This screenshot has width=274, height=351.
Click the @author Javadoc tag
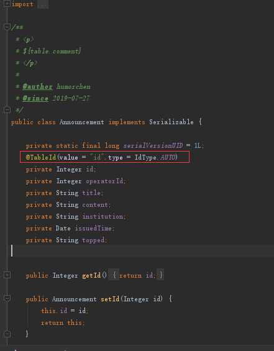pos(37,86)
